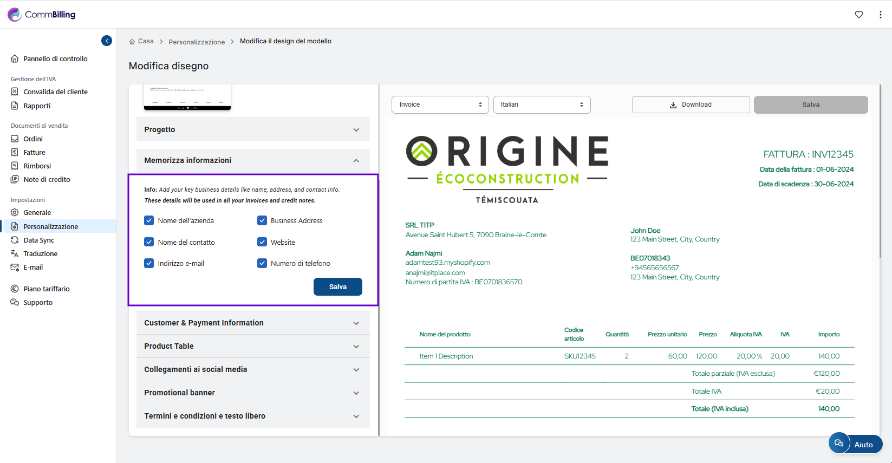892x463 pixels.
Task: Toggle the Website checkbox
Action: click(x=262, y=242)
